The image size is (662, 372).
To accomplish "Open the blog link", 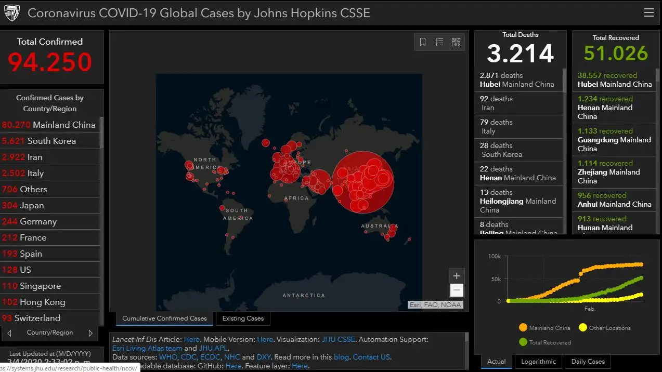I will (341, 357).
